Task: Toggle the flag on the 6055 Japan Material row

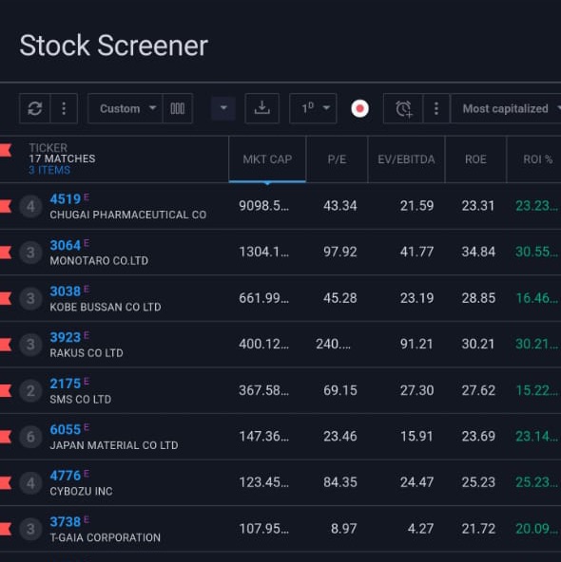Action: [6, 437]
